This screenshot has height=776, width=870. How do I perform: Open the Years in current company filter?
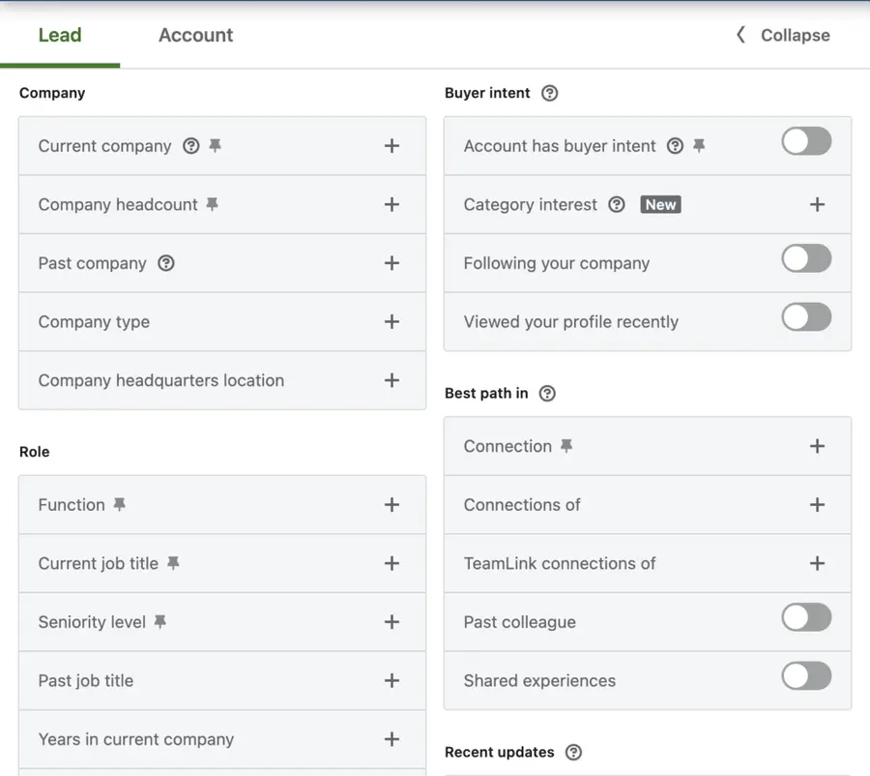392,739
